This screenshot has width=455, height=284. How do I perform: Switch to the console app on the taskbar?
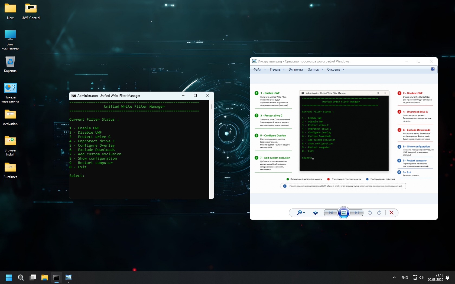pyautogui.click(x=56, y=278)
